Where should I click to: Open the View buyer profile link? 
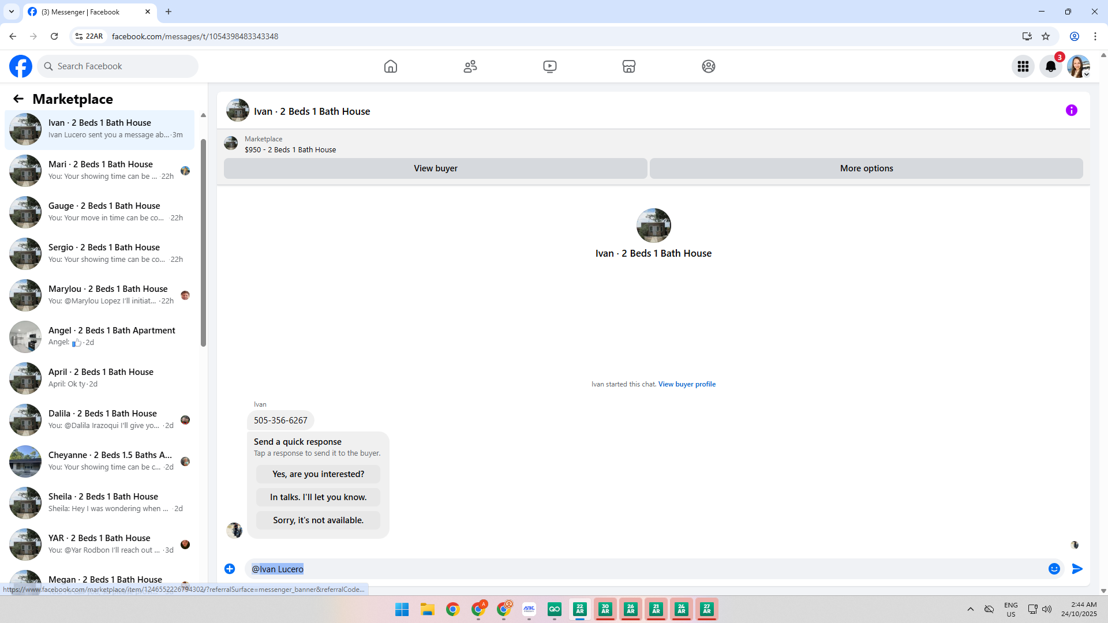(x=687, y=384)
